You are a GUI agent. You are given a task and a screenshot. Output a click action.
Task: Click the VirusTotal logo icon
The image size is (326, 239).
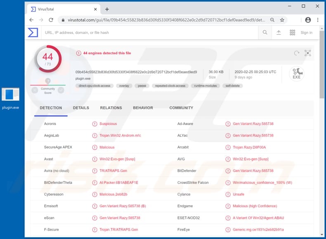click(33, 32)
